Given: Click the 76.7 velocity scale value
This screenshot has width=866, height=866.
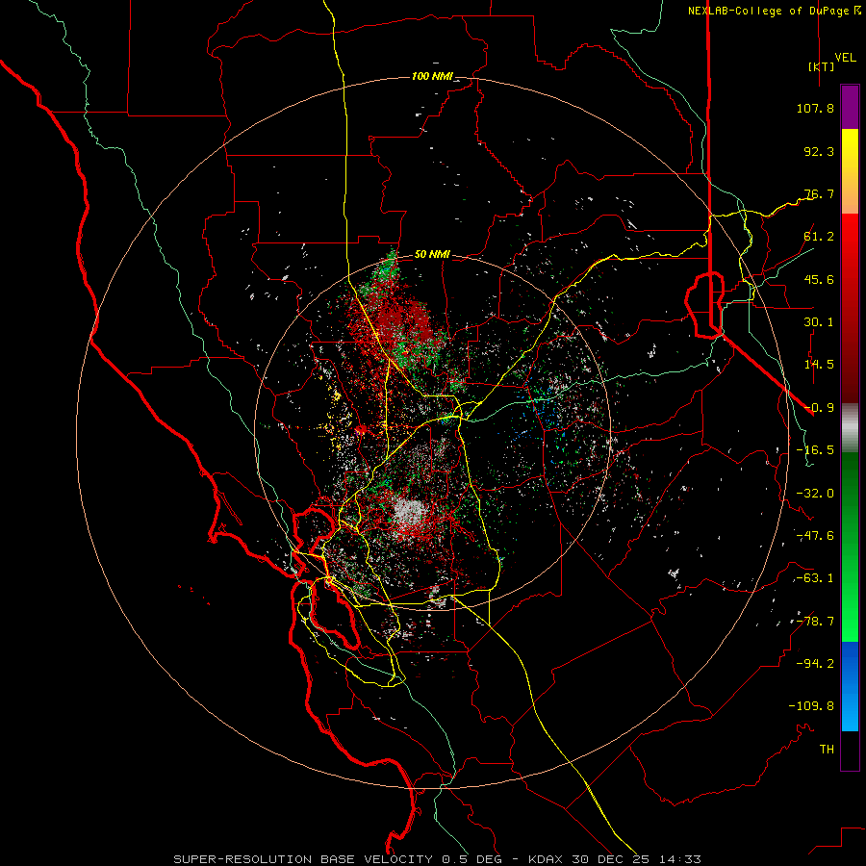Looking at the screenshot, I should tap(819, 193).
